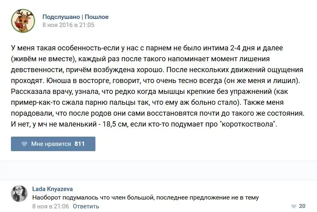The height and width of the screenshot is (212, 317).
Task: Visit Lada Knyazeva's profile by name
Action: (52, 189)
